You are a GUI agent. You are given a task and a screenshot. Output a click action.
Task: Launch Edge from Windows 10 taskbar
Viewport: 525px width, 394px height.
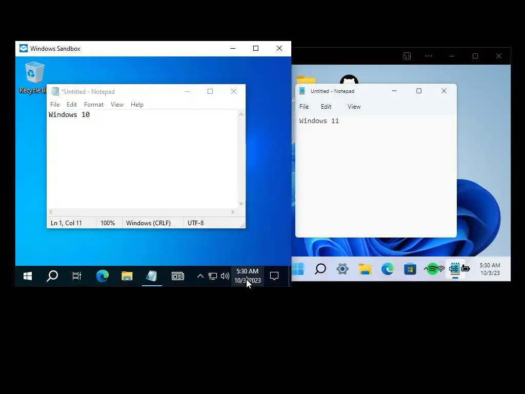tap(103, 276)
